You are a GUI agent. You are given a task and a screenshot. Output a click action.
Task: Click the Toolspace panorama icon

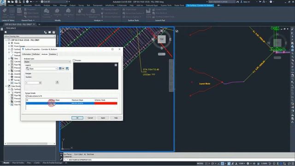click(50, 32)
